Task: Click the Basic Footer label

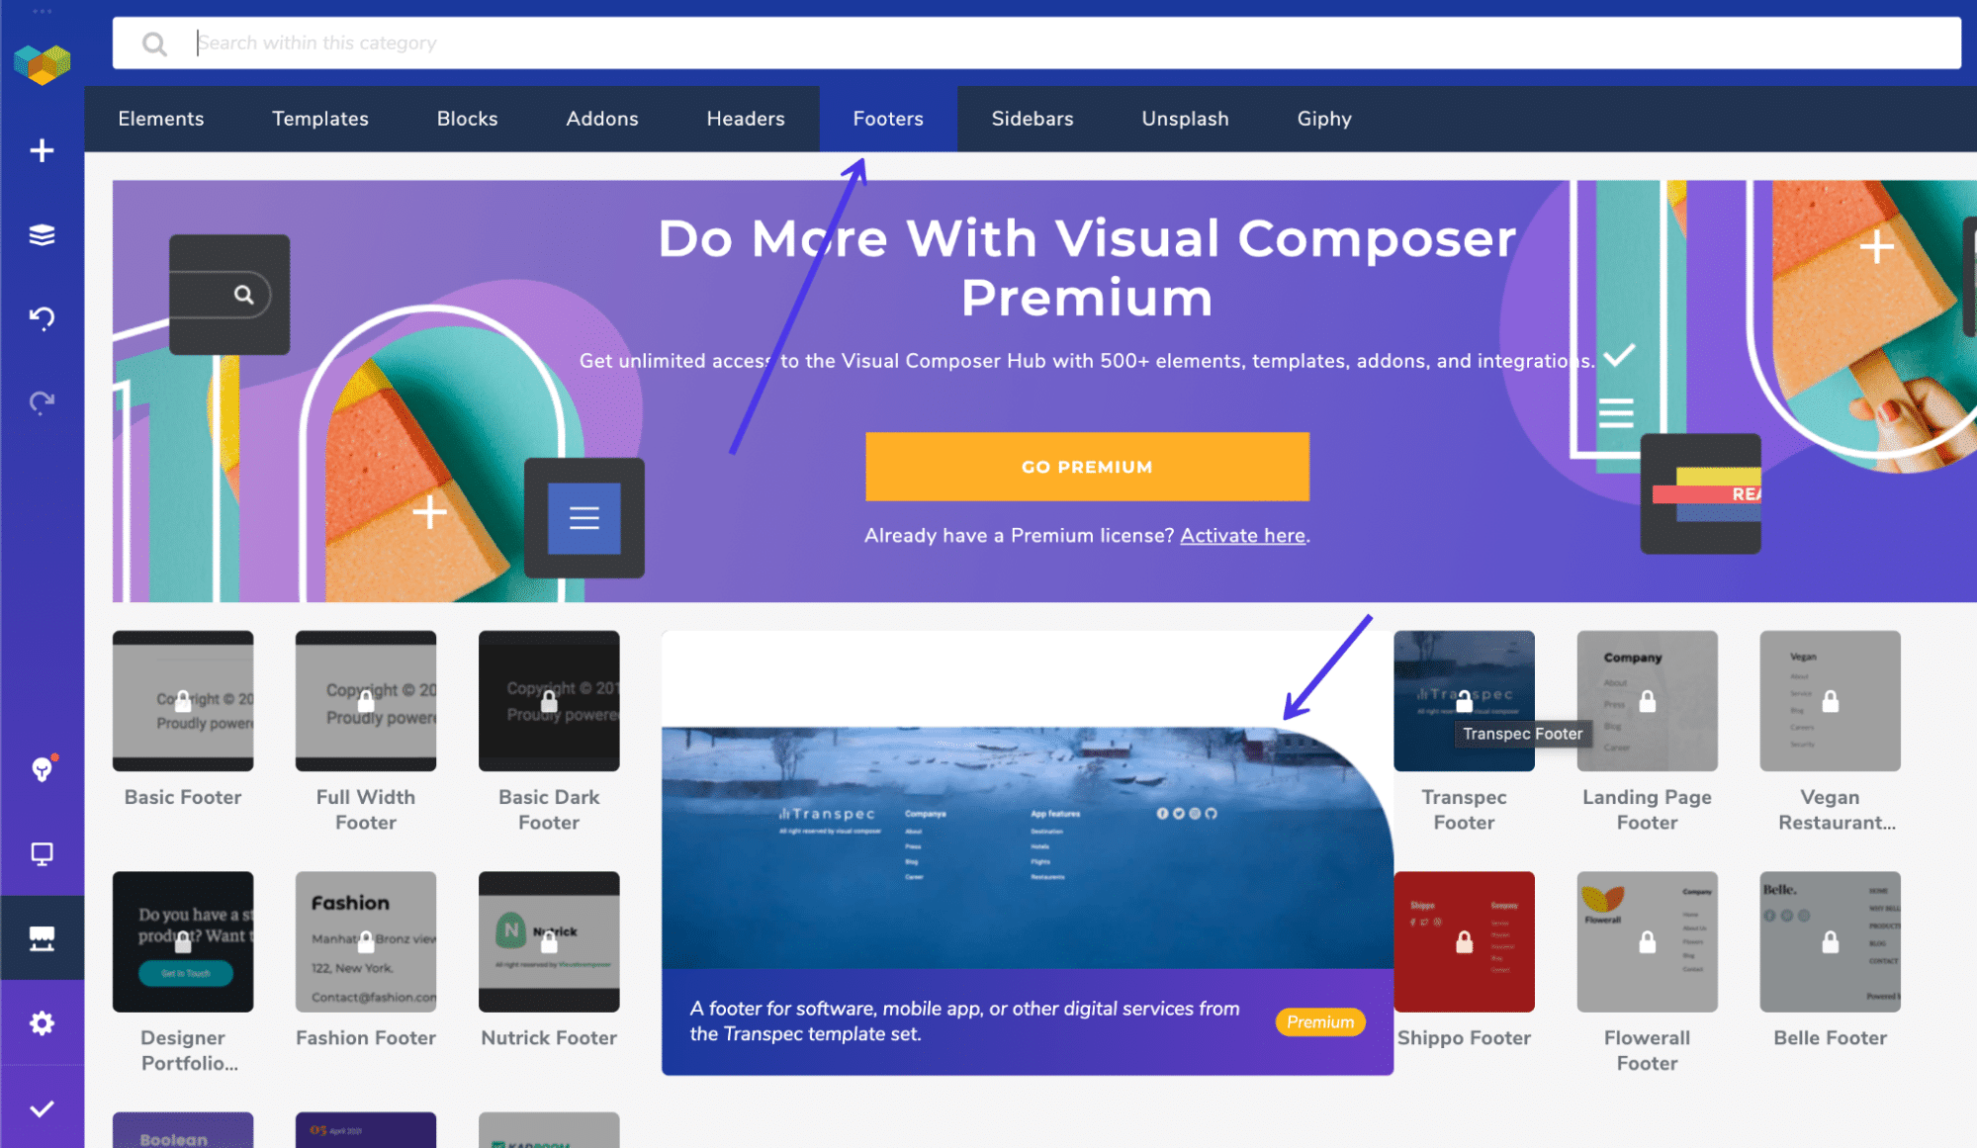Action: (183, 797)
